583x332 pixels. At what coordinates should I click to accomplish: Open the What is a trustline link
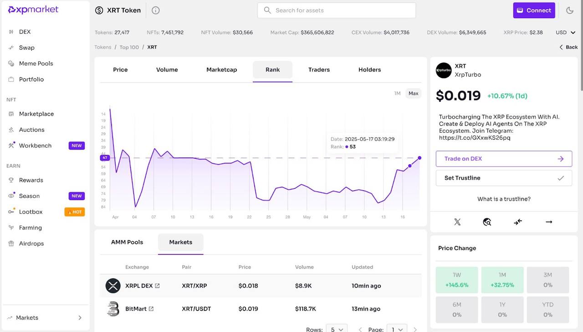tap(503, 198)
